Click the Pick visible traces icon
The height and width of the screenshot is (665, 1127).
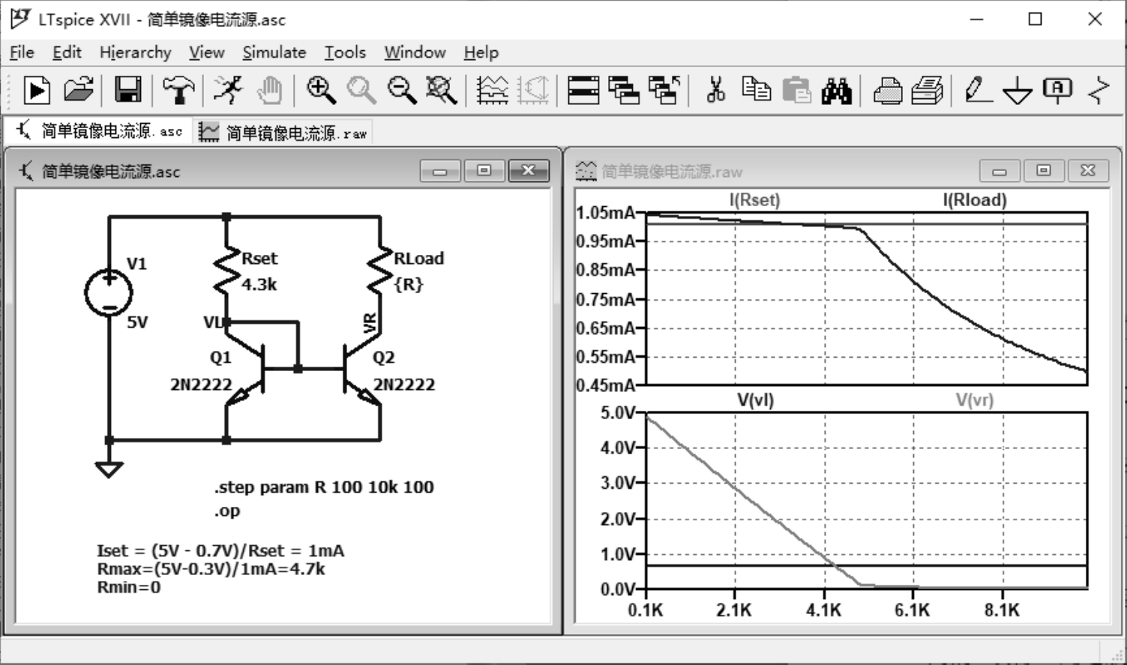(x=493, y=91)
